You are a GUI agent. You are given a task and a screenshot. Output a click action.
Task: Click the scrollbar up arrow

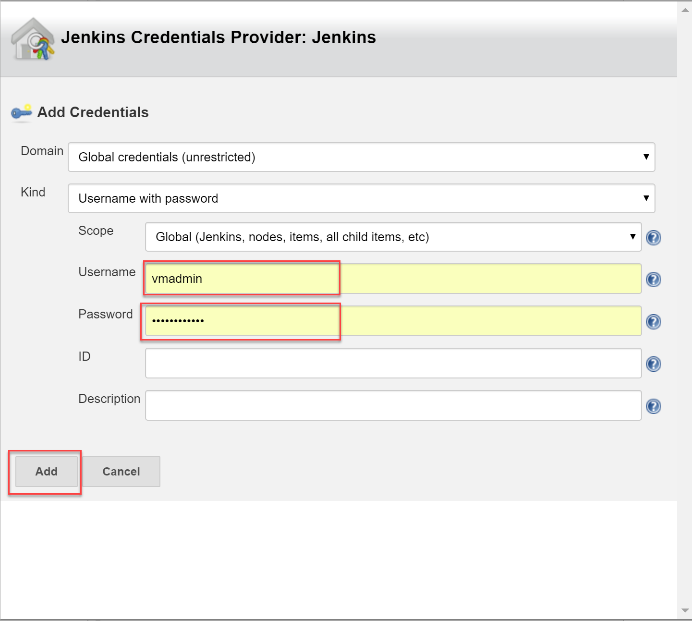pyautogui.click(x=685, y=10)
